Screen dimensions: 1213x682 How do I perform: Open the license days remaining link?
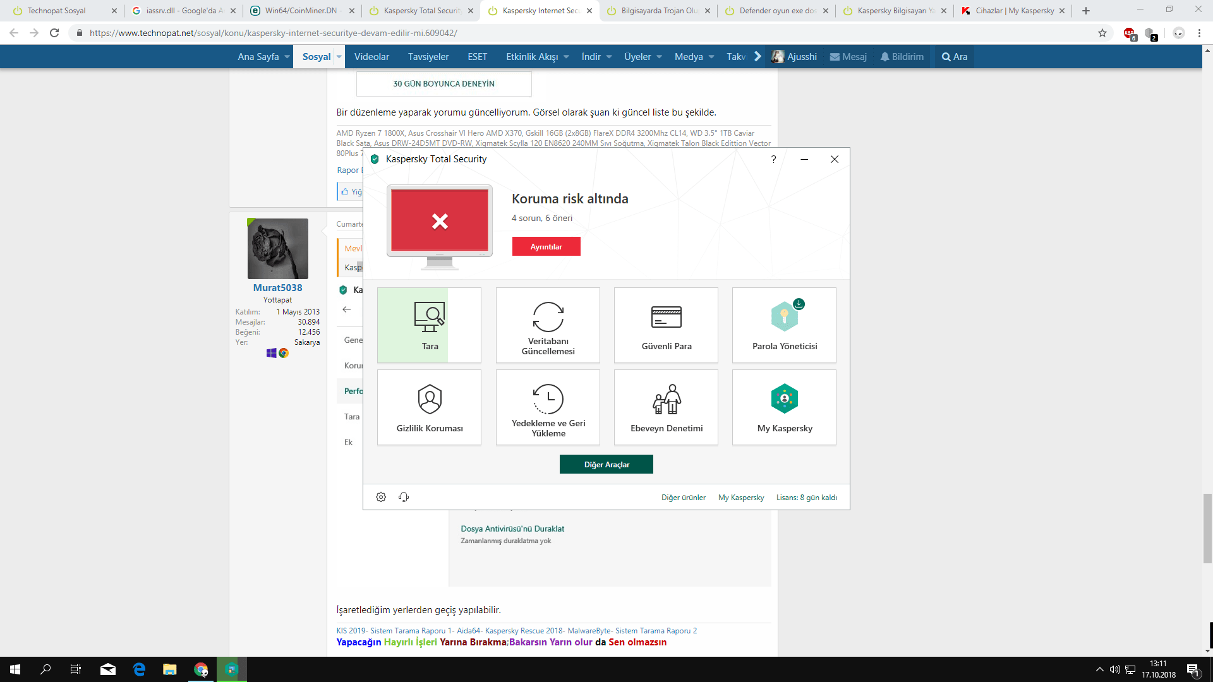click(806, 498)
